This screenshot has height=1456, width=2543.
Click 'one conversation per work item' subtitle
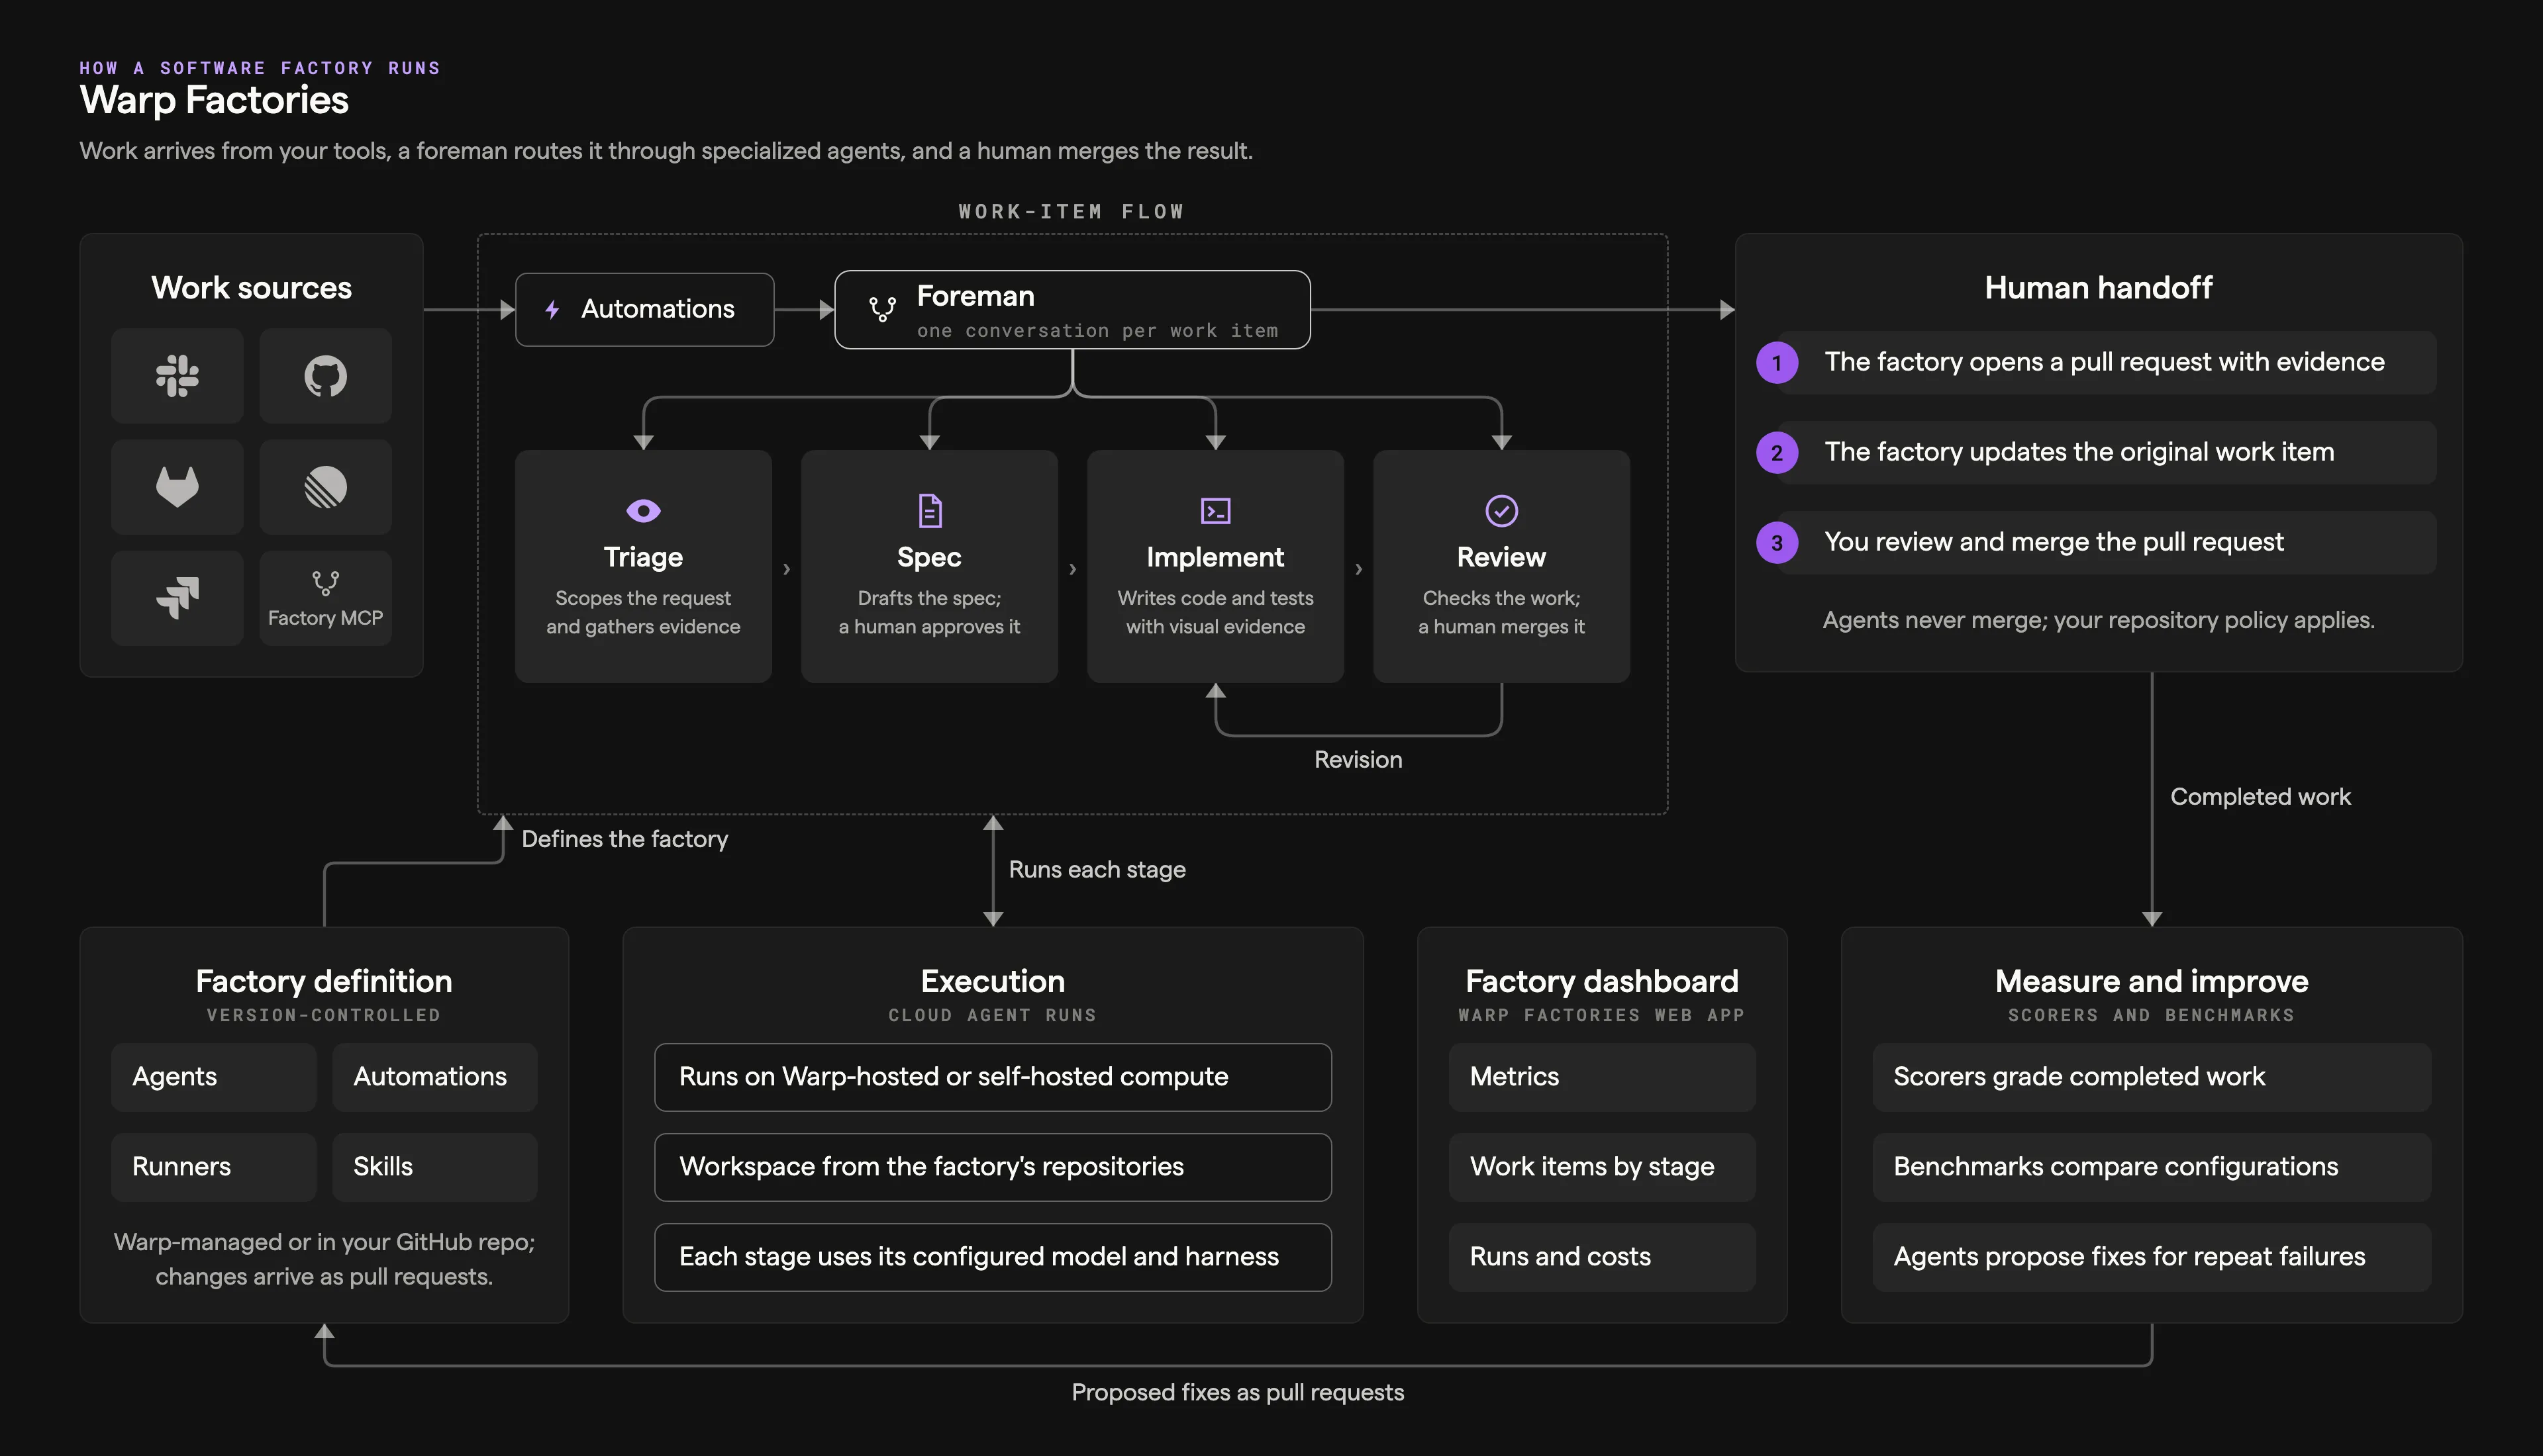[x=1097, y=331]
